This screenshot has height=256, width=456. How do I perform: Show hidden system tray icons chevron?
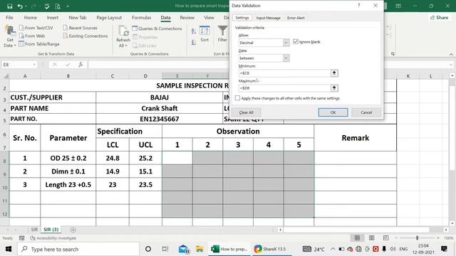(333, 249)
